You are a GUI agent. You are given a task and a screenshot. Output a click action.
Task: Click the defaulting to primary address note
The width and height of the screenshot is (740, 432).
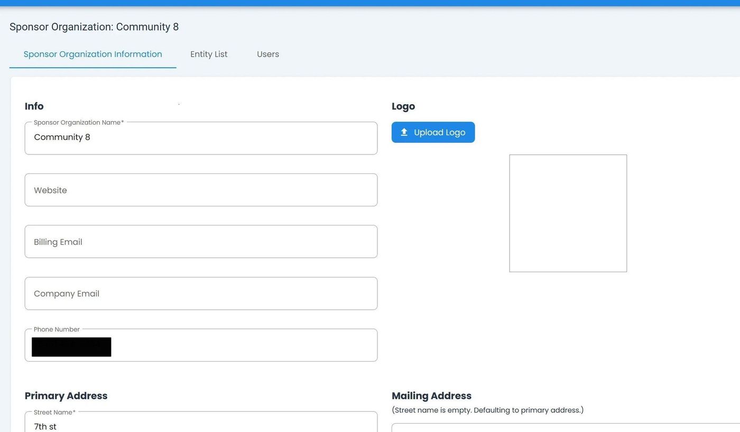487,410
